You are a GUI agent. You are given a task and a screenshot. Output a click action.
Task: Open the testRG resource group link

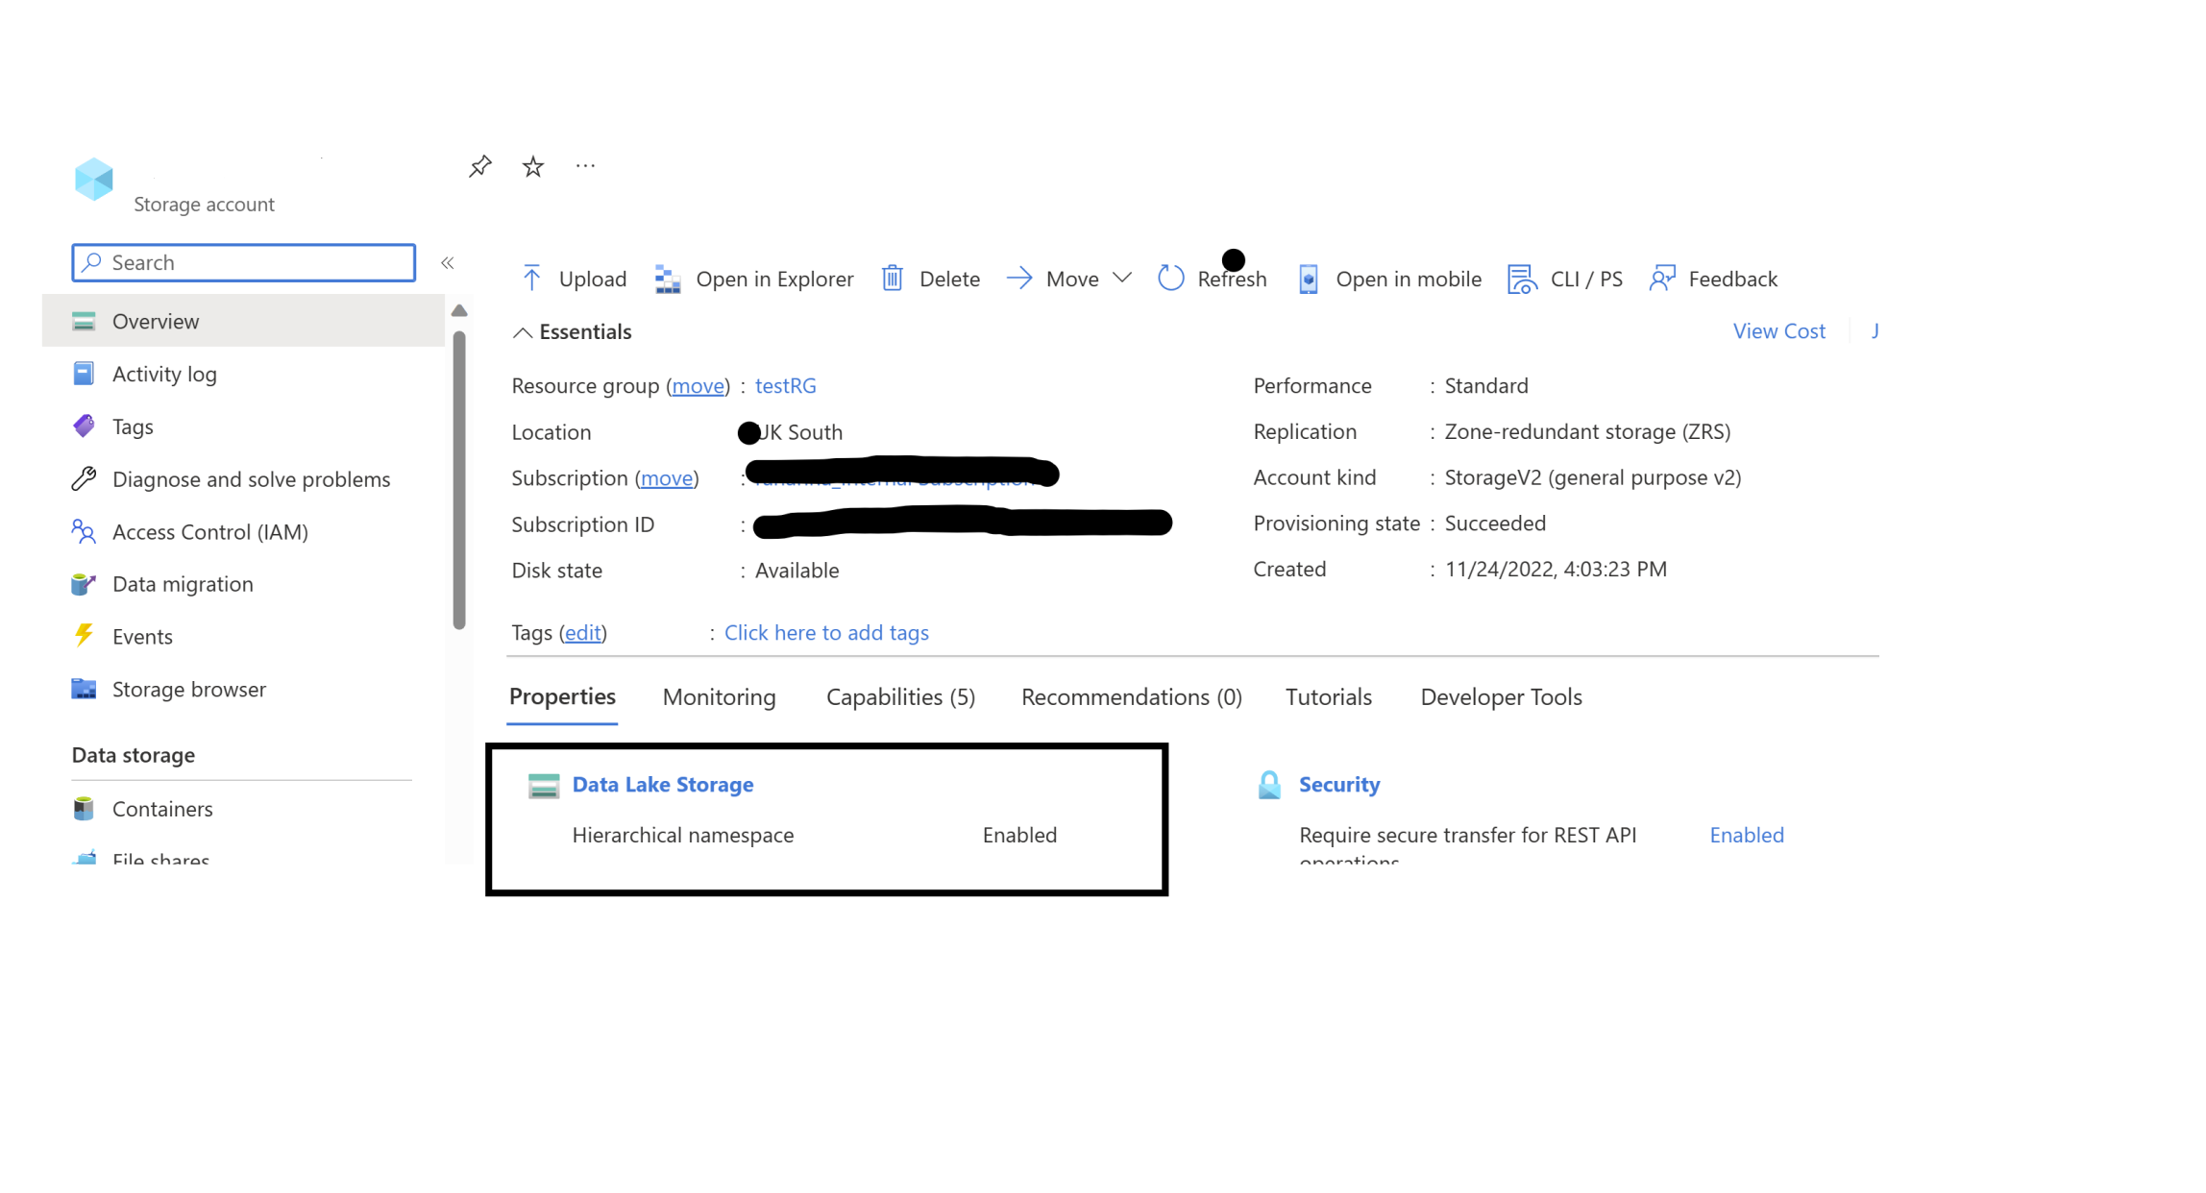click(x=785, y=385)
